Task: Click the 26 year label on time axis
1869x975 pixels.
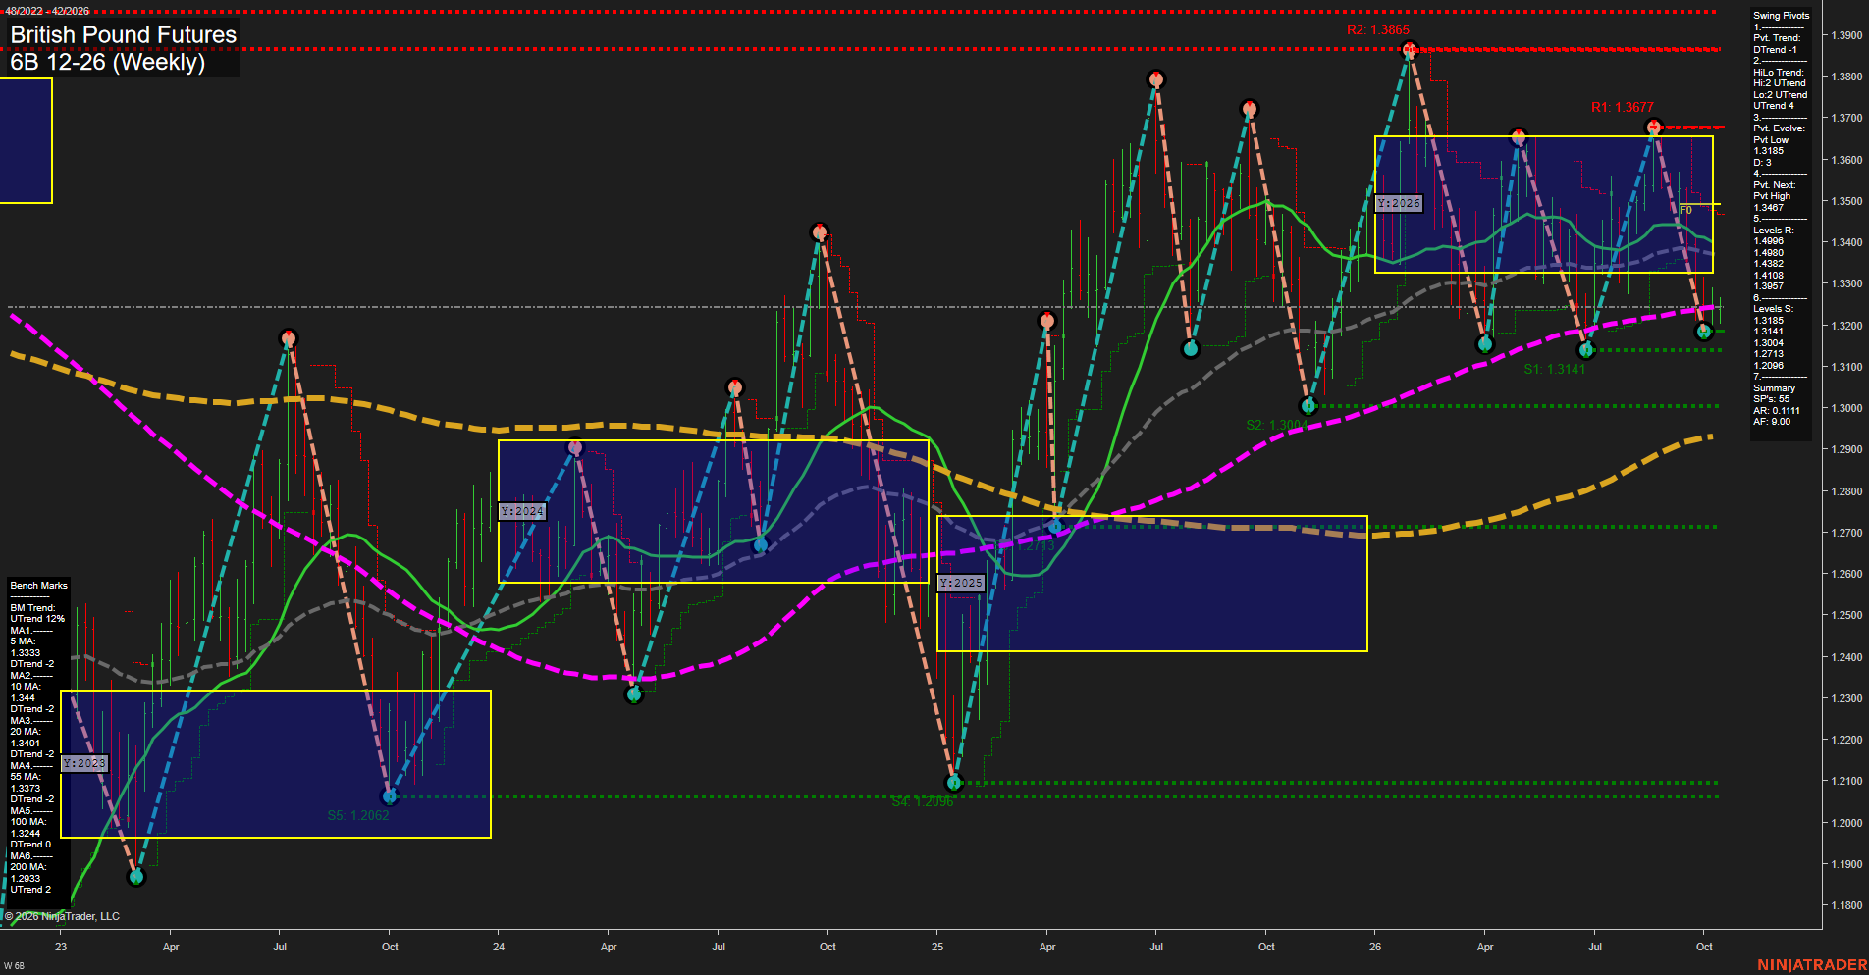Action: tap(1375, 947)
